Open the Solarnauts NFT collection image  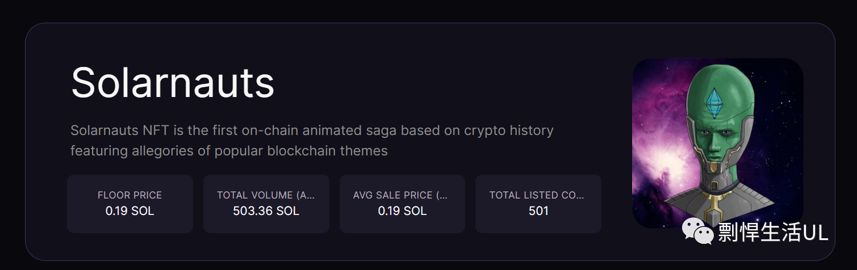[x=717, y=143]
